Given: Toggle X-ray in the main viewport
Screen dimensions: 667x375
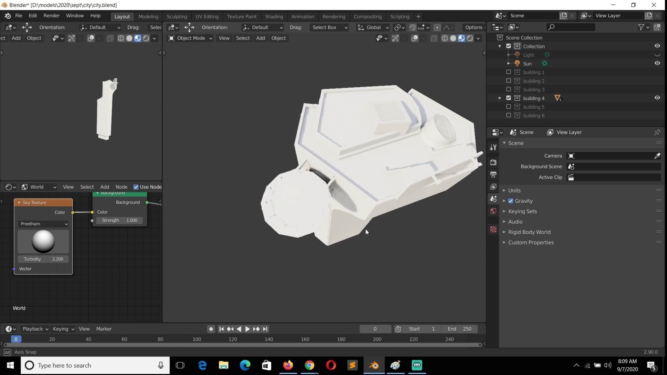Looking at the screenshot, I should pyautogui.click(x=434, y=38).
